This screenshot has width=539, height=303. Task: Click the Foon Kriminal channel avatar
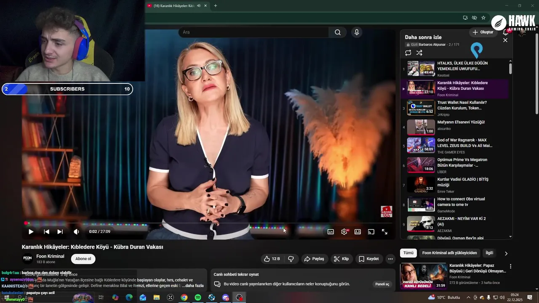coord(27,258)
